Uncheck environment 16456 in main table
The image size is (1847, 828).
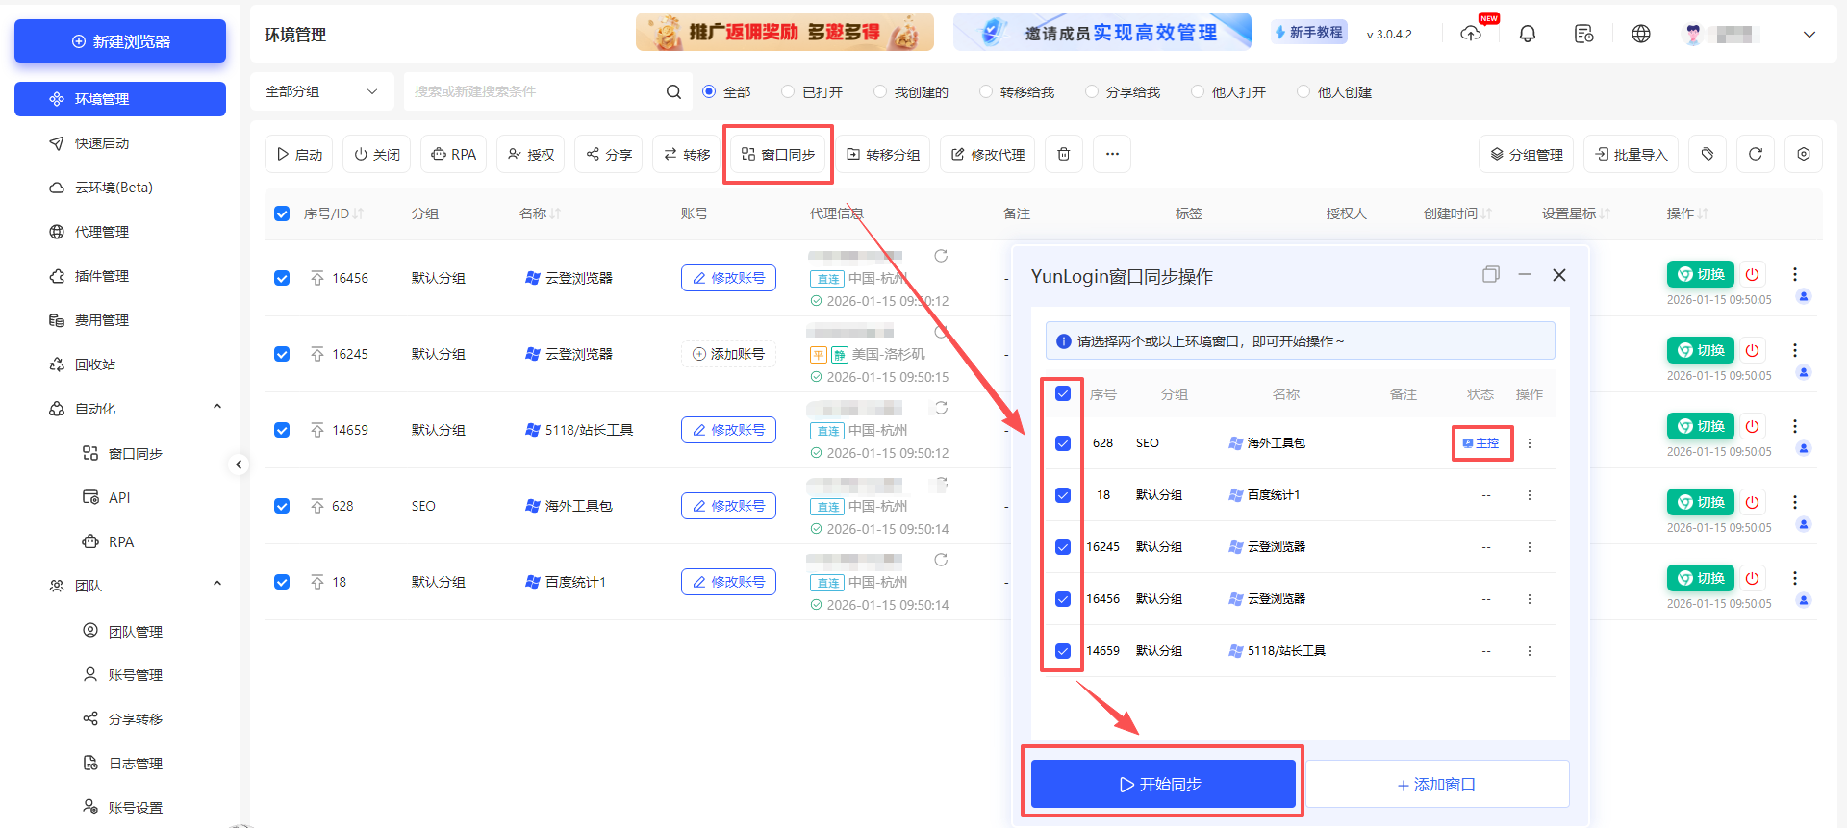point(282,278)
